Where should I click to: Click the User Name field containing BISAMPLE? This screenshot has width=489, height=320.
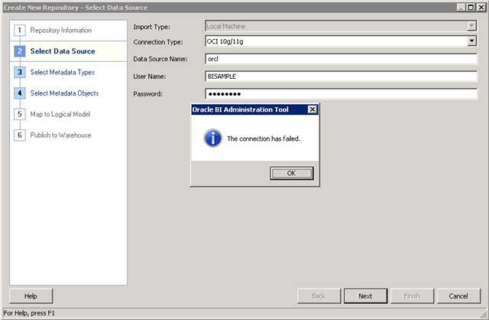[341, 76]
